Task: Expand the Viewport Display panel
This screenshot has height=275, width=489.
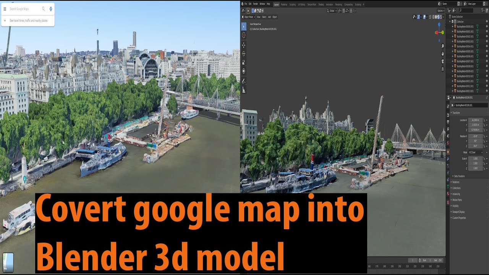Action: [459, 212]
